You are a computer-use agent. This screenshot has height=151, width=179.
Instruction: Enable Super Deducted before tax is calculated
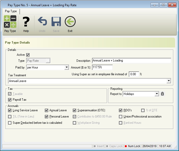(10, 123)
